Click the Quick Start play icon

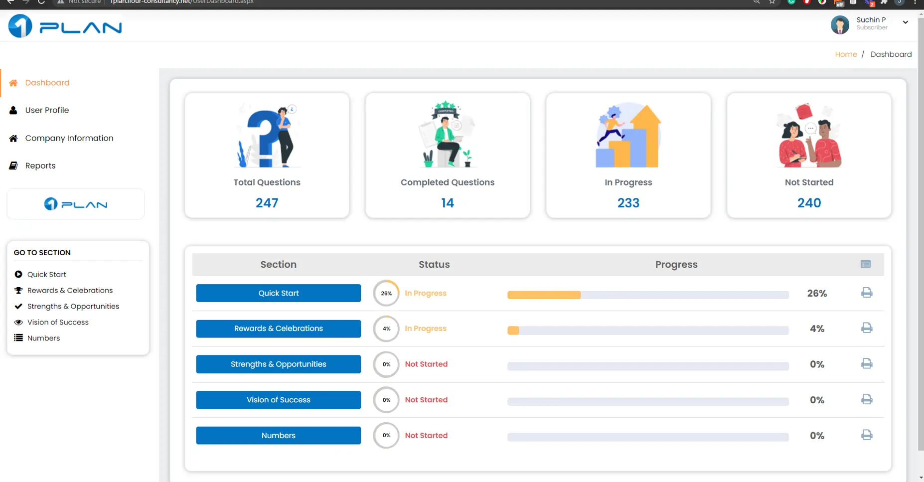point(18,274)
